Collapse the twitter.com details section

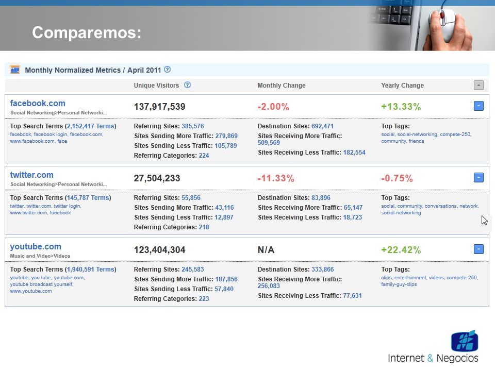coord(478,178)
